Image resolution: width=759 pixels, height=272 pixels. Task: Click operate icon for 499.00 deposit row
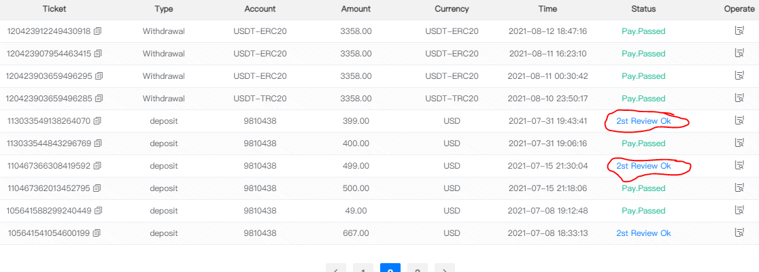pyautogui.click(x=739, y=166)
